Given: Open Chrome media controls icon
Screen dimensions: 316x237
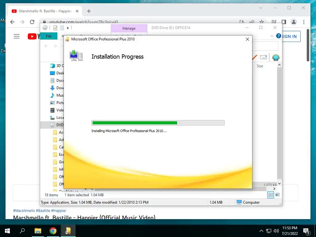Looking at the screenshot, I should click(x=274, y=22).
